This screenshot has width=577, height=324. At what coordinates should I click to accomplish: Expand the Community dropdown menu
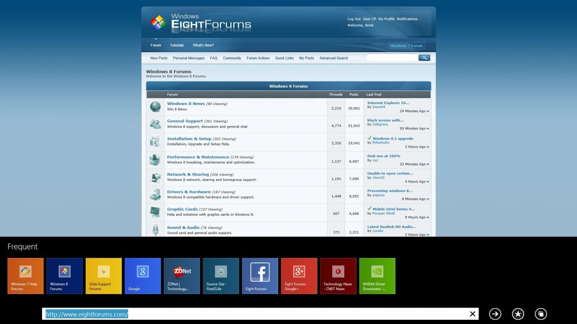(232, 58)
